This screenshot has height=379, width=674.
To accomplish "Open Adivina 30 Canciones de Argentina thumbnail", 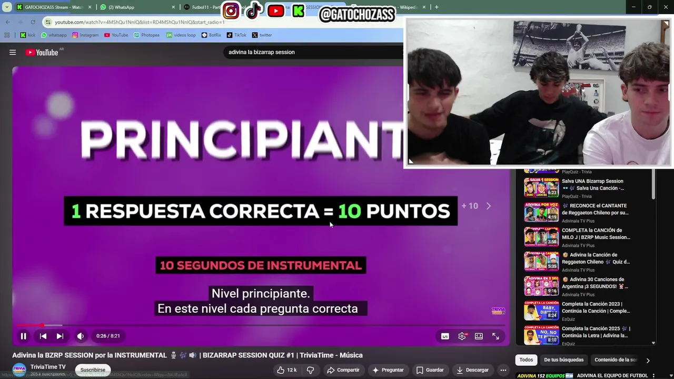I will coord(541,286).
